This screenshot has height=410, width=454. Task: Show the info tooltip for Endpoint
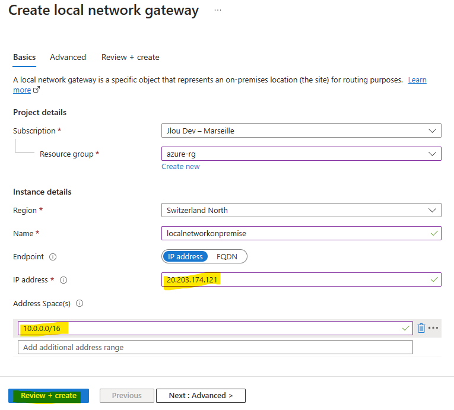53,257
